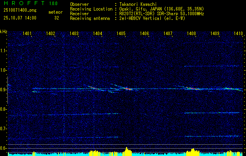Viewport: 246px width, 156px height.
Task: Click the 25.10.07 14:00 date stamp
Action: click(x=20, y=18)
